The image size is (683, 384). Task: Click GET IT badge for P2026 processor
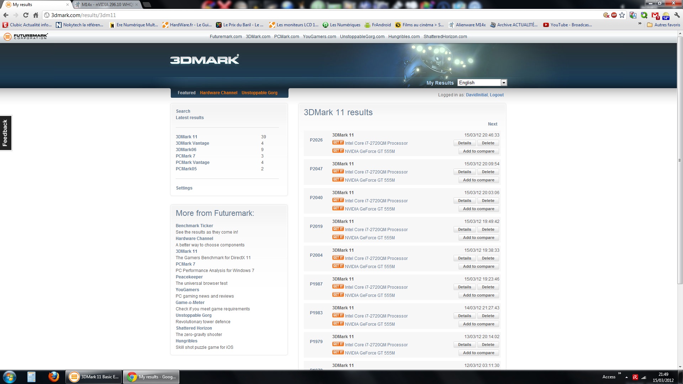(338, 143)
